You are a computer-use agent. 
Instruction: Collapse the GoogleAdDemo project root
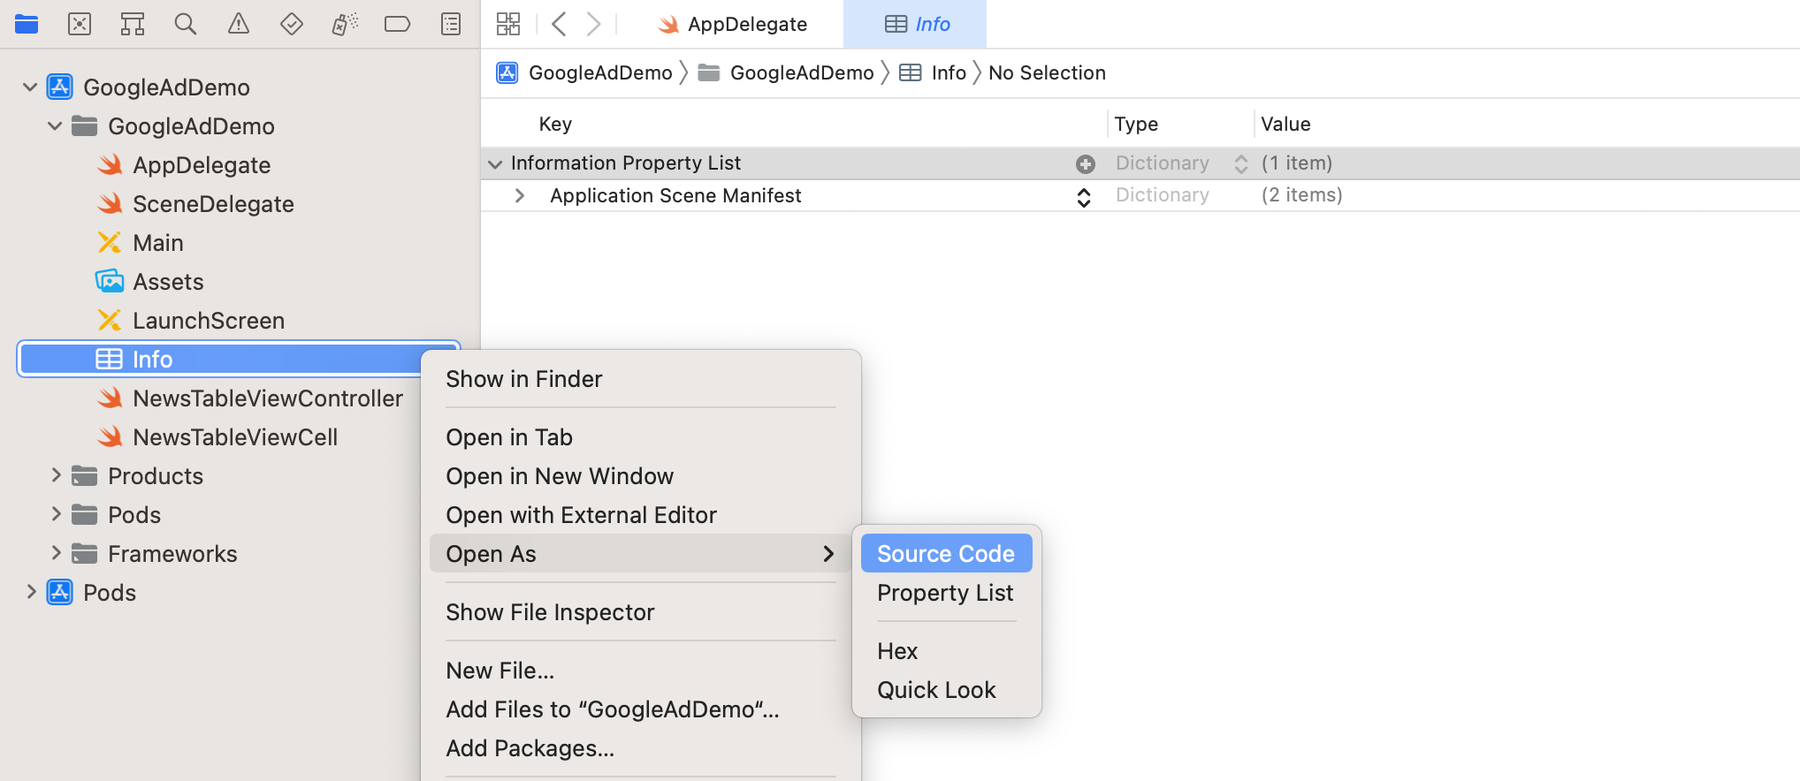coord(30,87)
